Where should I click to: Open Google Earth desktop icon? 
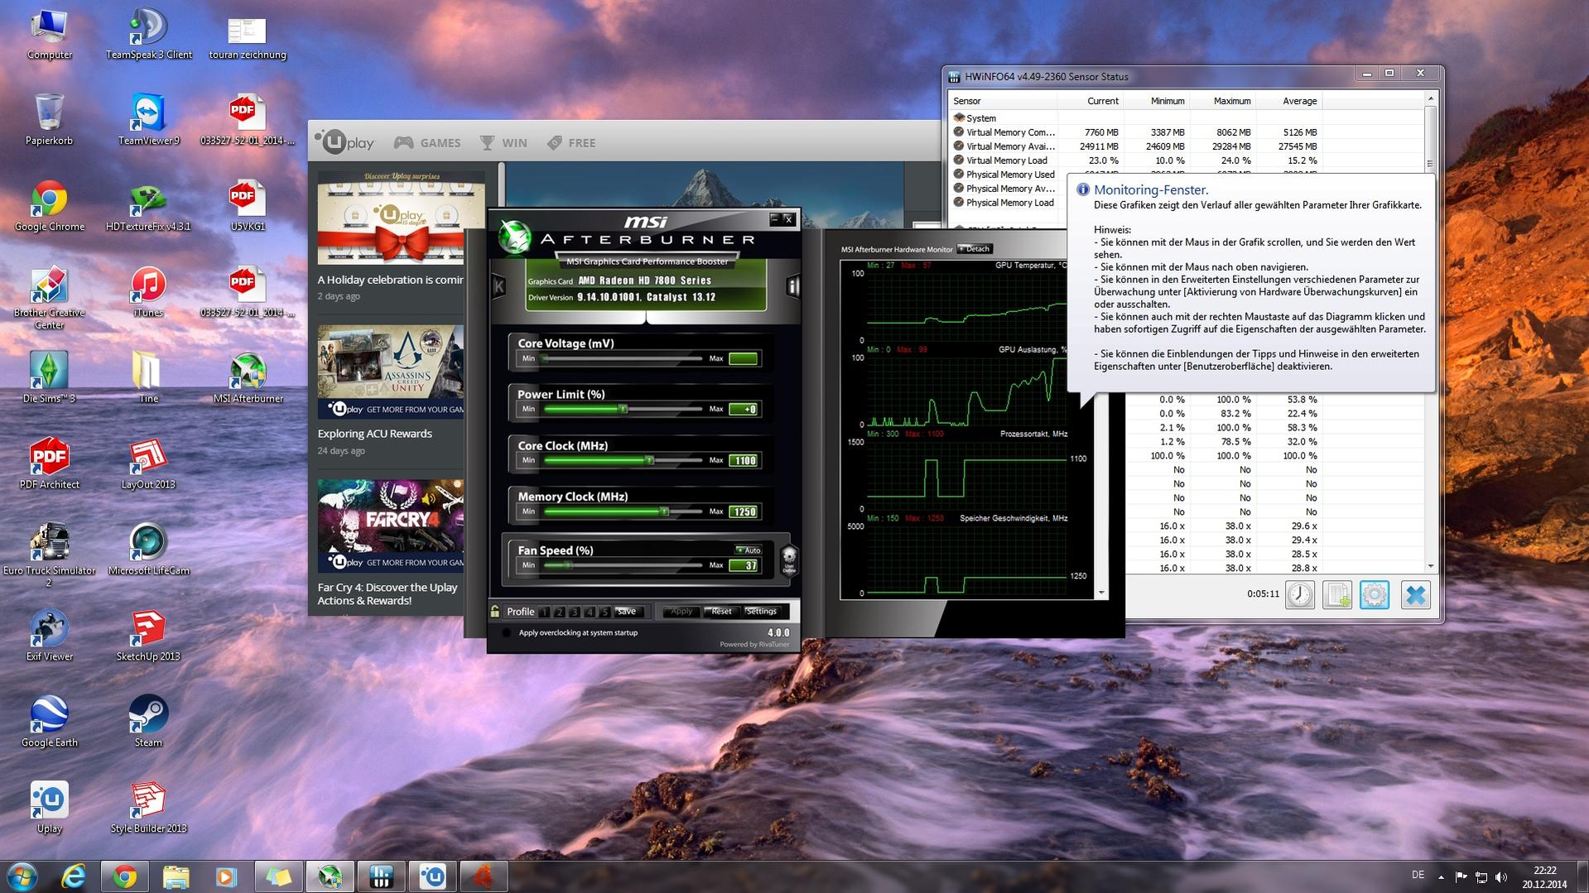(x=50, y=723)
